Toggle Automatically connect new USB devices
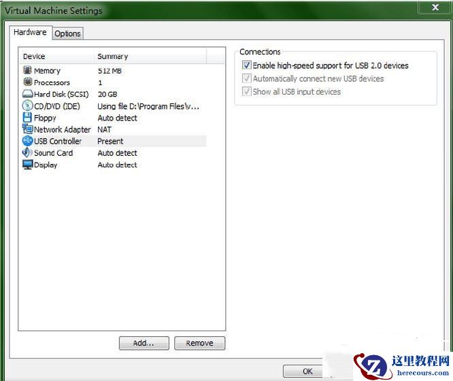 (x=246, y=78)
